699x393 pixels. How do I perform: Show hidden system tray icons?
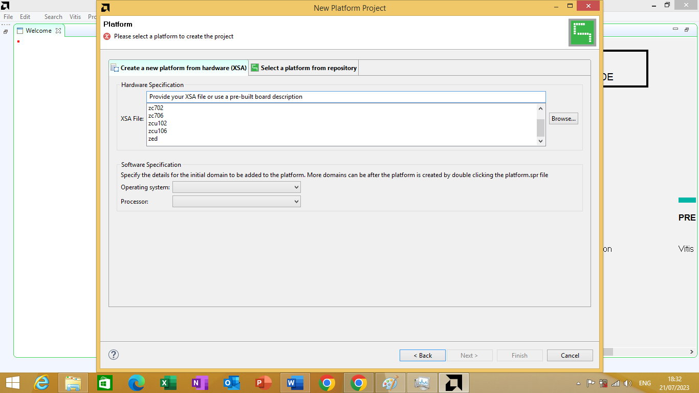579,383
